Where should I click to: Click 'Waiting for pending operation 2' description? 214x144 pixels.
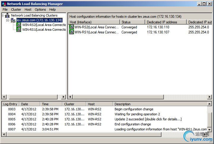pyautogui.click(x=137, y=114)
